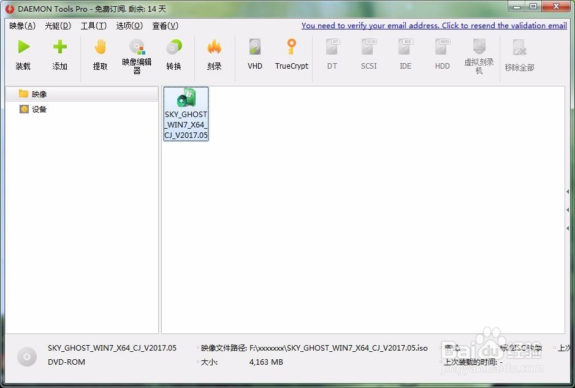Click the green Mount (装载) play icon
This screenshot has width=575, height=388.
[24, 47]
